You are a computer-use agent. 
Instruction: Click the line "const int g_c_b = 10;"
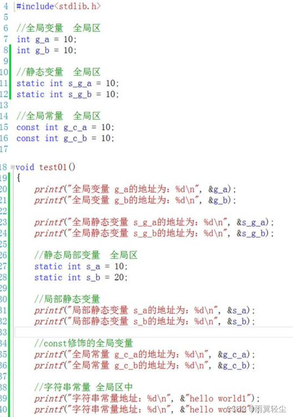point(65,138)
